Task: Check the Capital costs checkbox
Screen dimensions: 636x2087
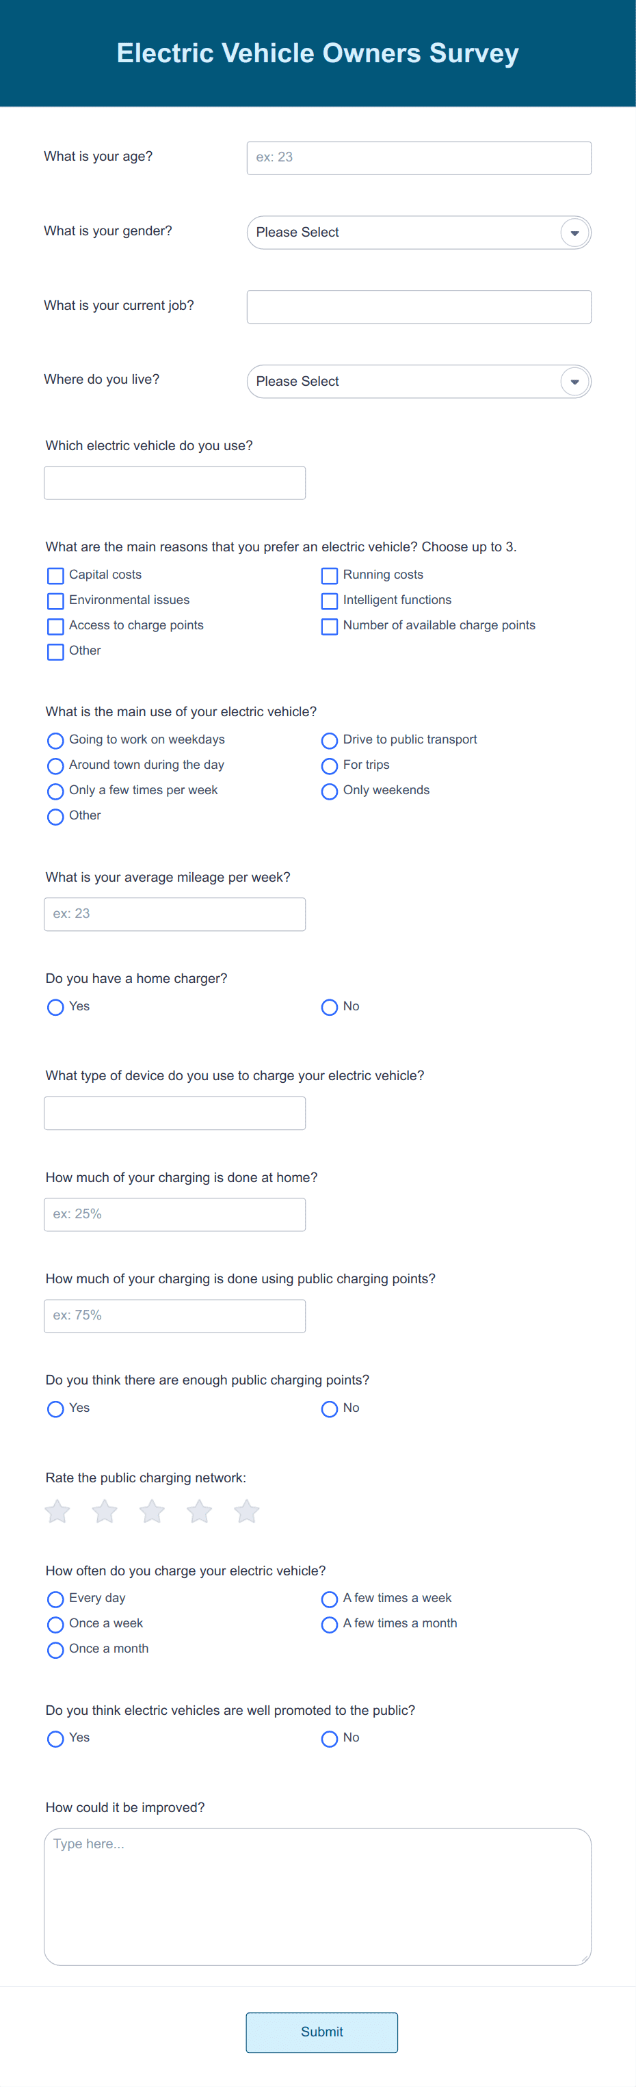Action: click(56, 576)
